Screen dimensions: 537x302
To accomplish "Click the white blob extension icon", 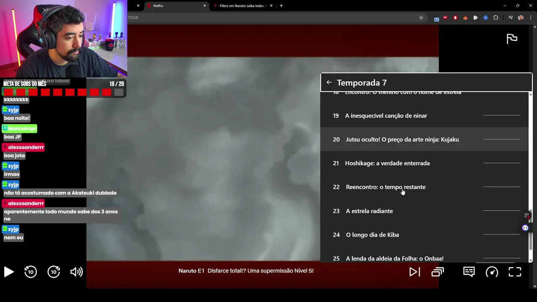I will [475, 18].
